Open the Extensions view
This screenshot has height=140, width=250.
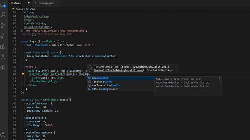click(x=3, y=47)
